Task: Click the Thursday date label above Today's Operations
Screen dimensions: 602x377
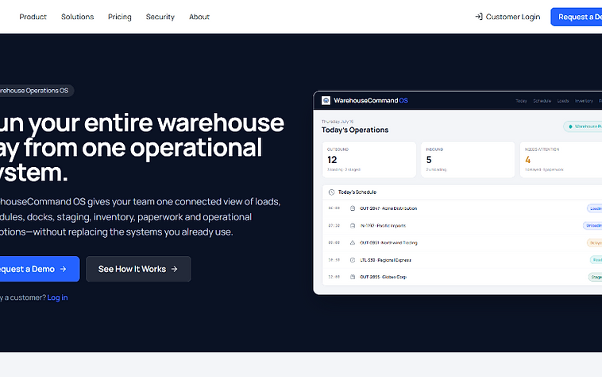Action: 338,122
